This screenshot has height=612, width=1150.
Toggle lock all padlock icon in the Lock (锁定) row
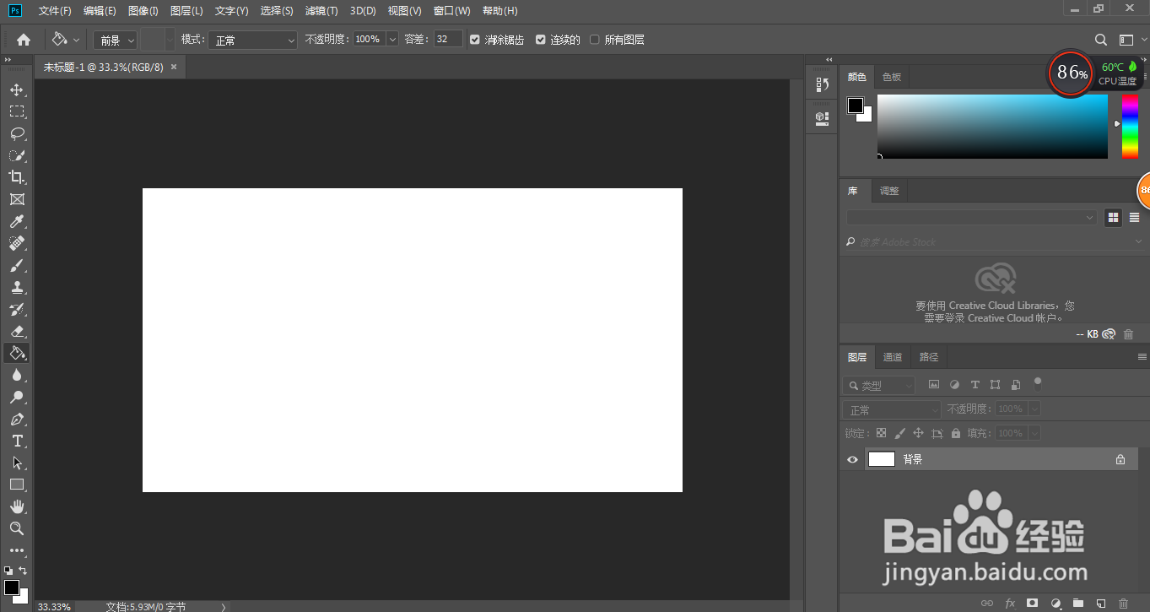click(956, 433)
